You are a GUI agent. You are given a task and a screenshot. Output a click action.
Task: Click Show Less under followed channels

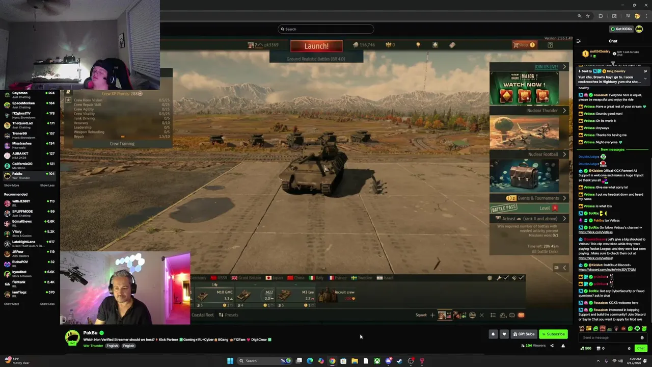point(47,186)
